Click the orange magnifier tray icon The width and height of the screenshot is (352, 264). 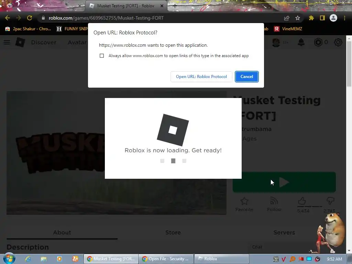click(x=292, y=259)
